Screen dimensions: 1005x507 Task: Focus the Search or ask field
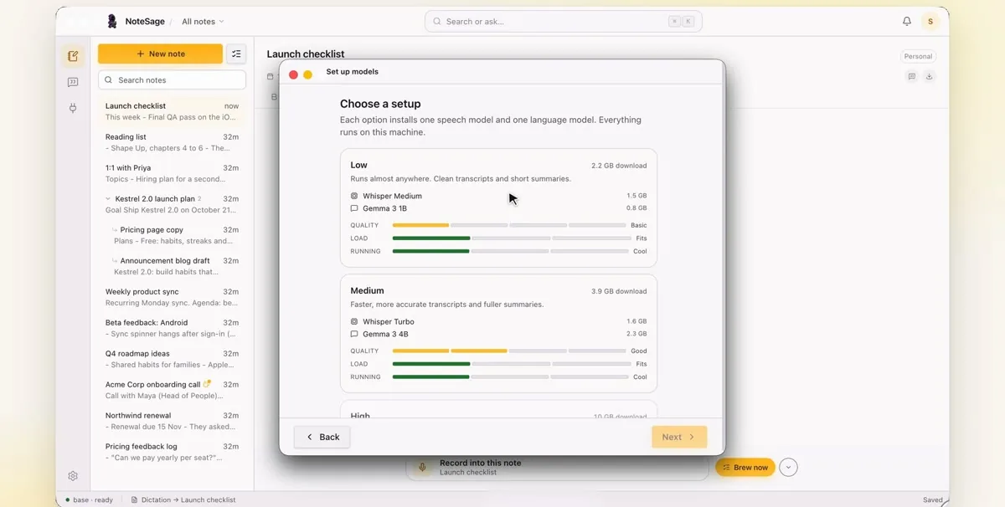tap(563, 22)
